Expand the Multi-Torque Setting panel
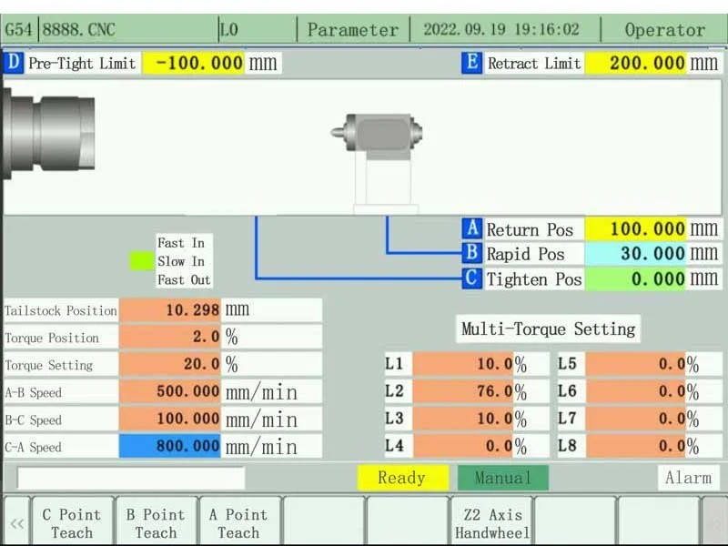 [x=548, y=329]
